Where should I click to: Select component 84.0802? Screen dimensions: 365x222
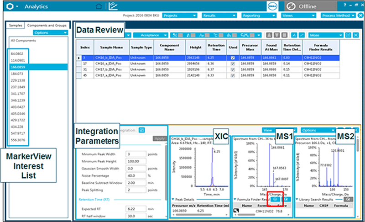pyautogui.click(x=17, y=53)
